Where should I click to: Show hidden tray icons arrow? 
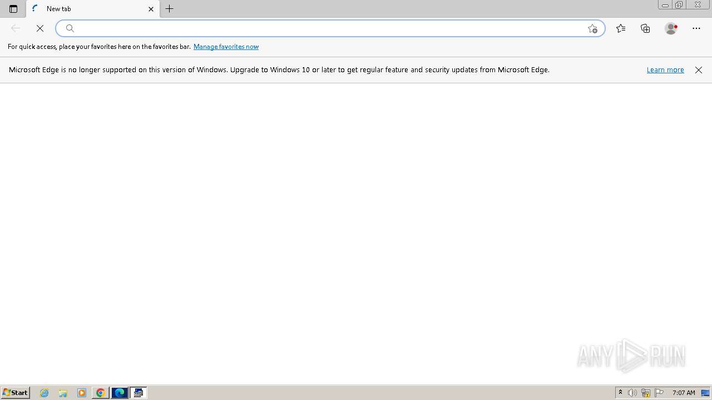(620, 393)
